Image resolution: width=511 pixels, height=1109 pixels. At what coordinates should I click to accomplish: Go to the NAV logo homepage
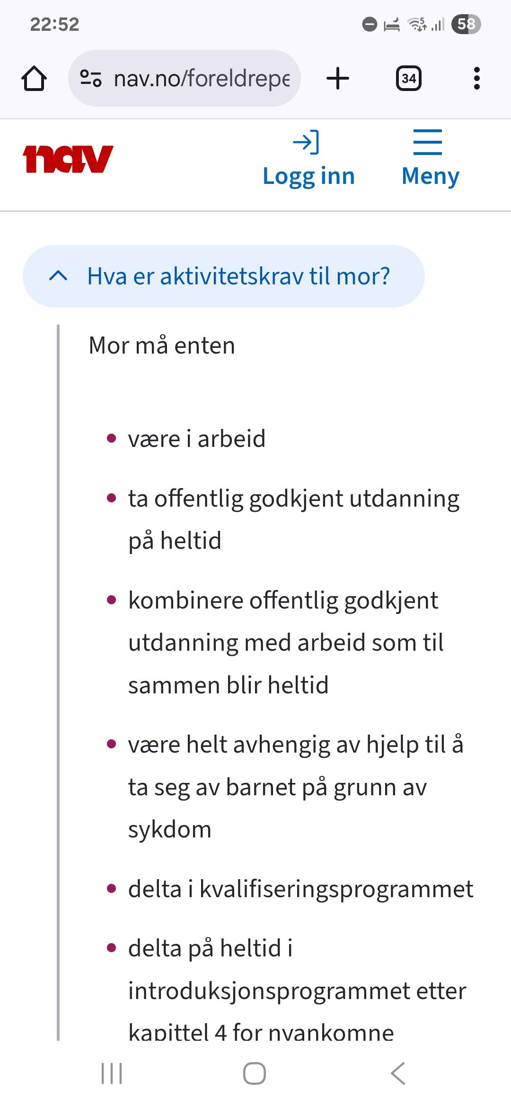coord(68,159)
